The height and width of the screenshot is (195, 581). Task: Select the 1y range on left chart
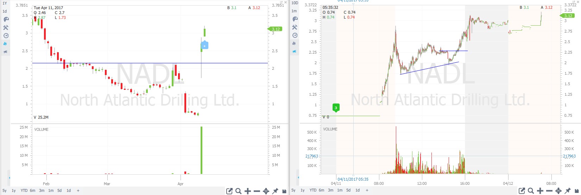pyautogui.click(x=14, y=190)
